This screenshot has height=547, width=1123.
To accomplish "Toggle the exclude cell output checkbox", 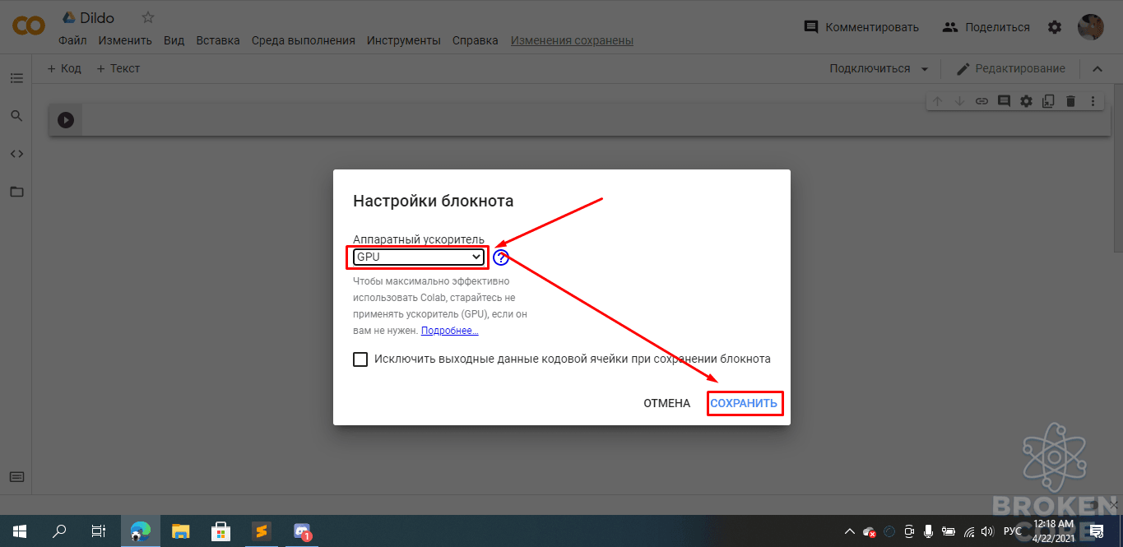I will [x=360, y=359].
